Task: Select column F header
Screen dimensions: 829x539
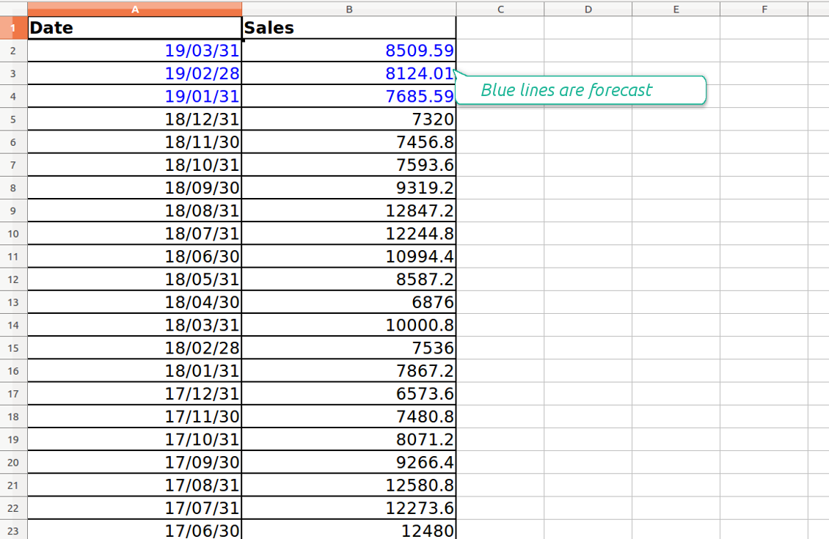Action: (x=764, y=9)
